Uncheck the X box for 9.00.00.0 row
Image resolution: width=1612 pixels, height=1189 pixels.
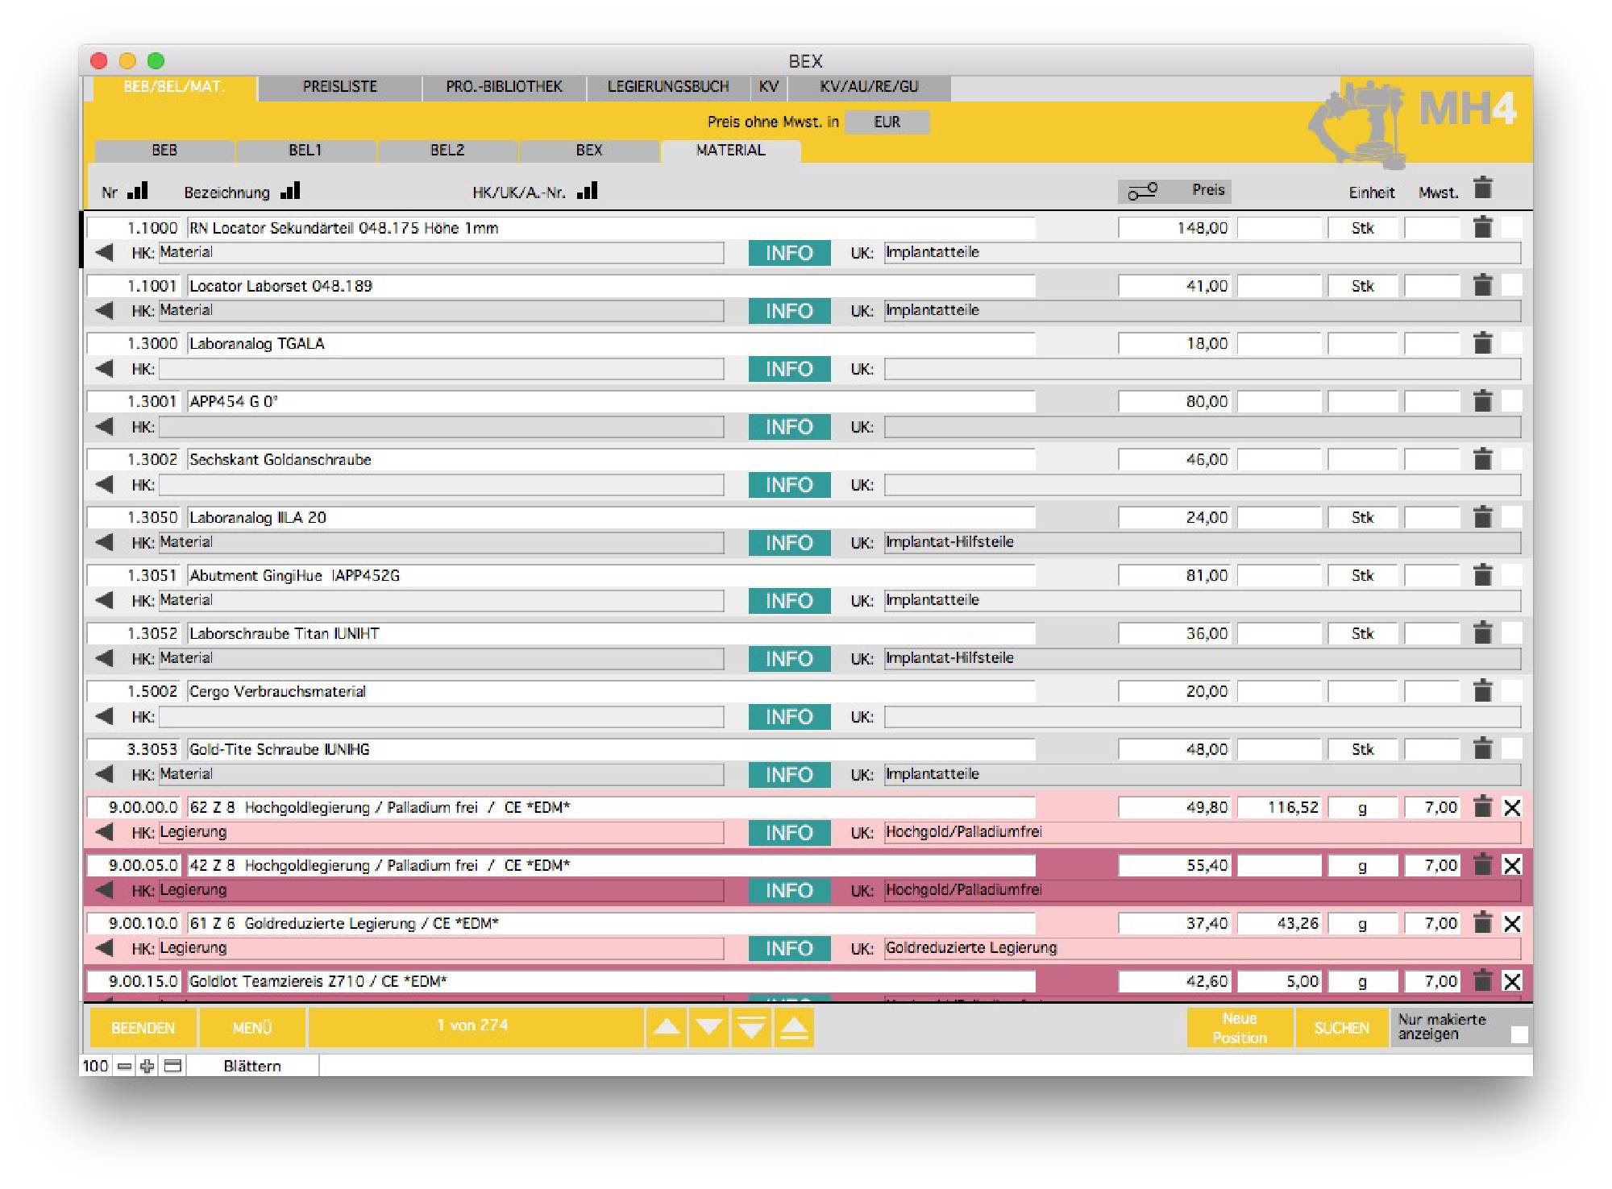[1512, 807]
